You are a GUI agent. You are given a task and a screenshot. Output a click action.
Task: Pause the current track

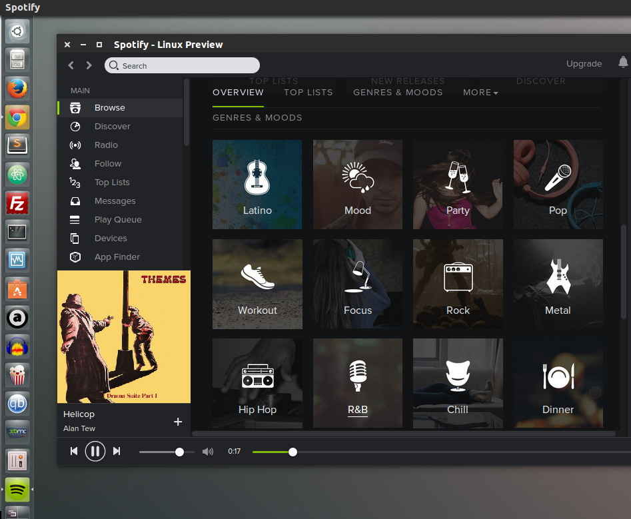[x=95, y=452]
